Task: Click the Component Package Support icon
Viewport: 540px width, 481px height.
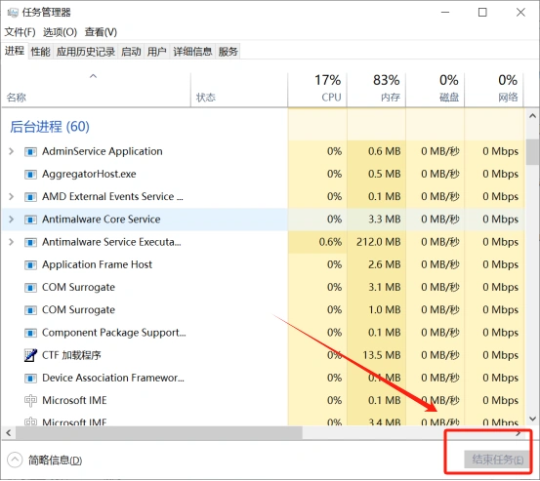Action: [x=30, y=333]
